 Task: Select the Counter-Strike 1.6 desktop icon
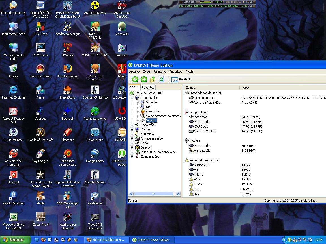coord(95,92)
